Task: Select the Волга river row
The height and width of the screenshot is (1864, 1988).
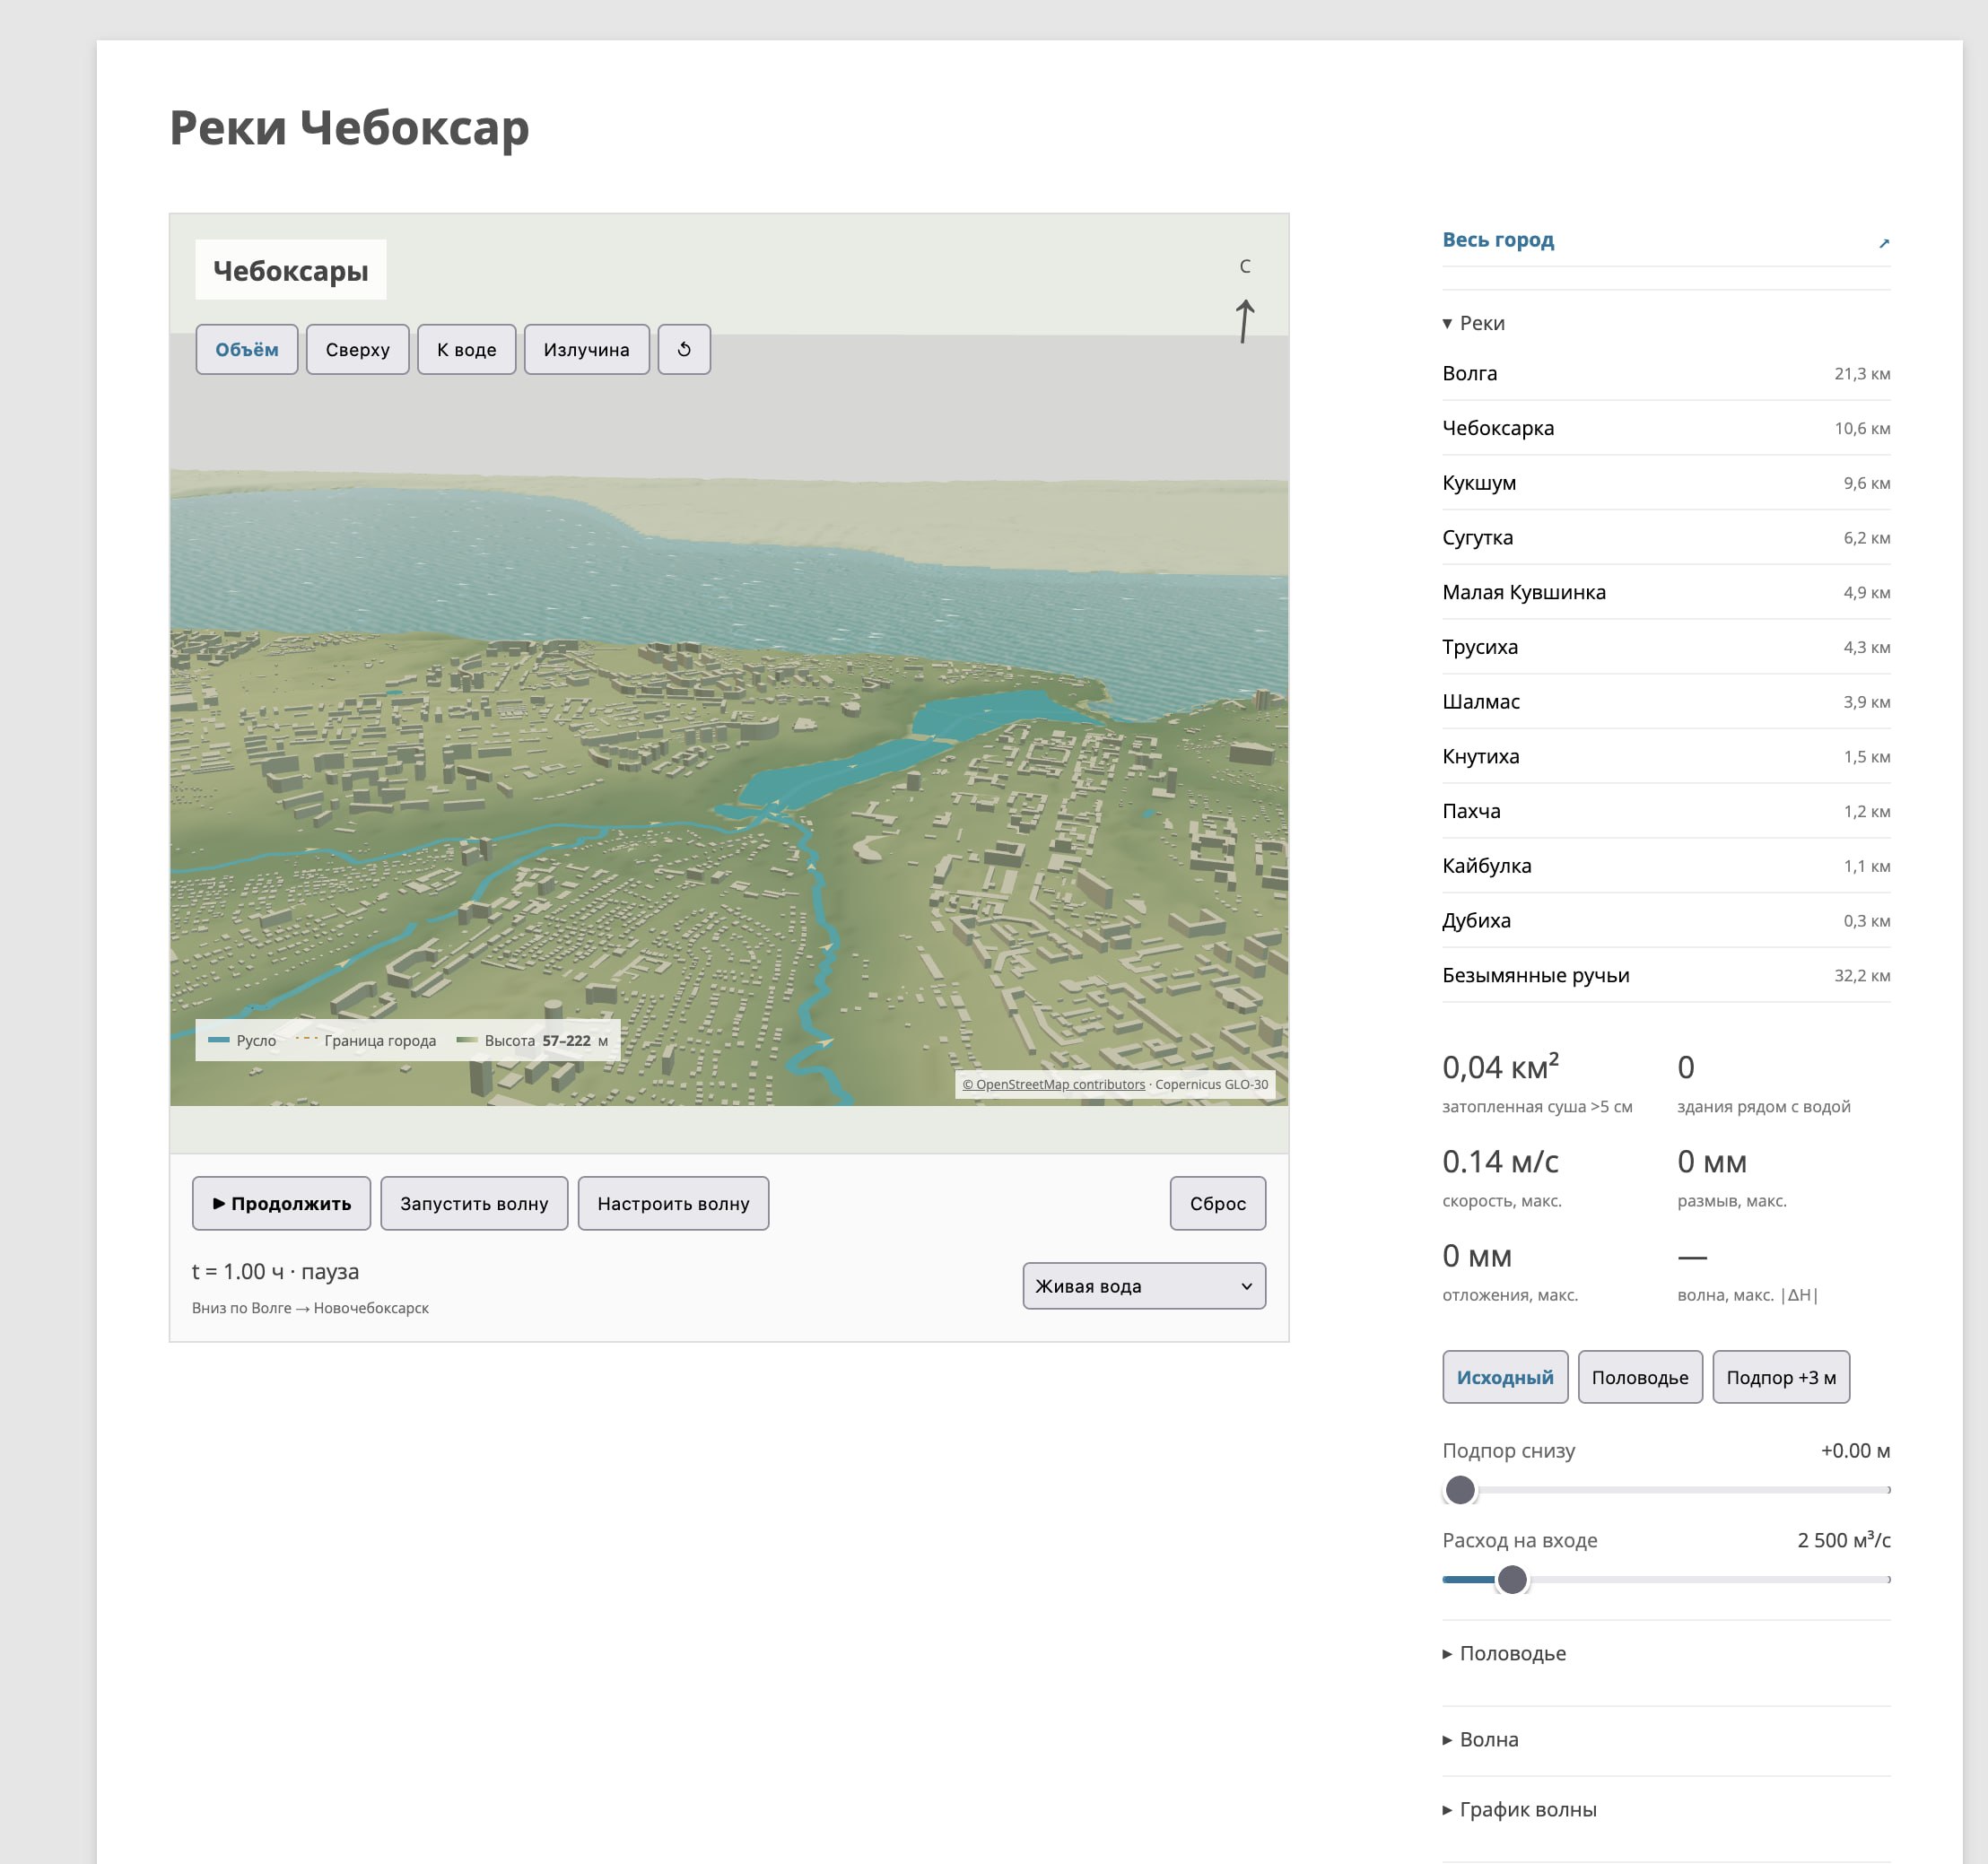Action: coord(1665,373)
